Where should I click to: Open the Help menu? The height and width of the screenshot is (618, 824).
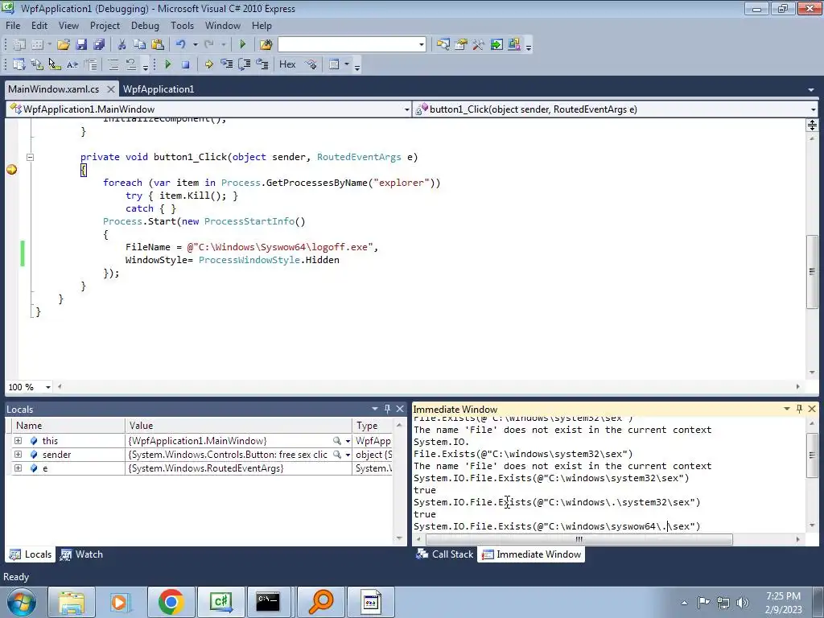tap(262, 26)
